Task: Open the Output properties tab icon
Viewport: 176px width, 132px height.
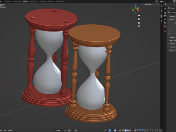Action: pyautogui.click(x=165, y=16)
